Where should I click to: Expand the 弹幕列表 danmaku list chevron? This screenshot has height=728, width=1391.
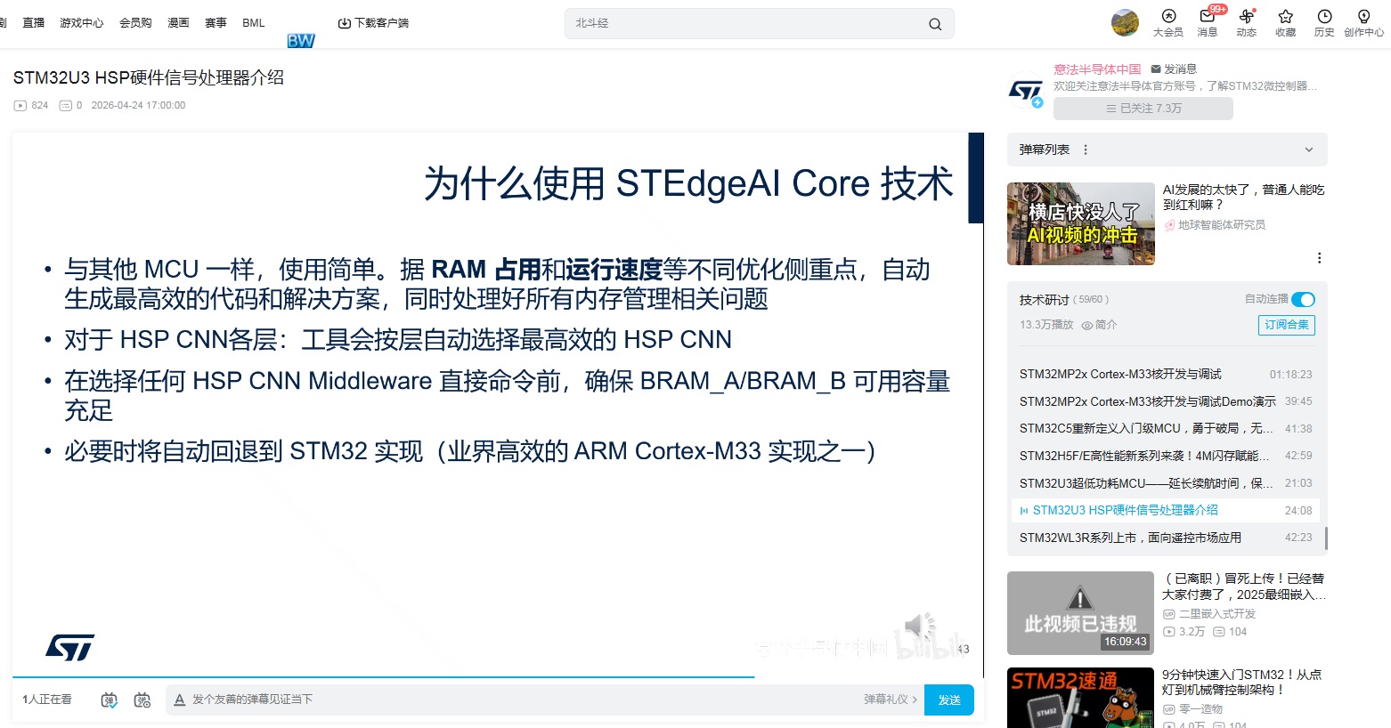[x=1309, y=150]
